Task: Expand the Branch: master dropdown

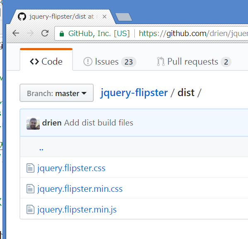Action: [57, 93]
